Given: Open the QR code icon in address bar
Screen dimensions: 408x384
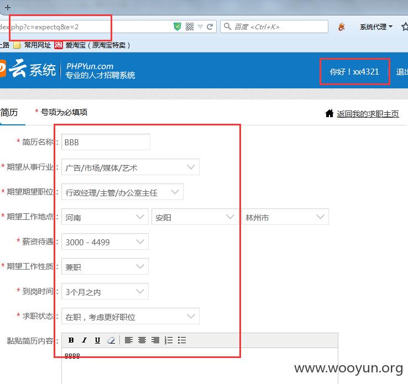Looking at the screenshot, I should tap(190, 27).
